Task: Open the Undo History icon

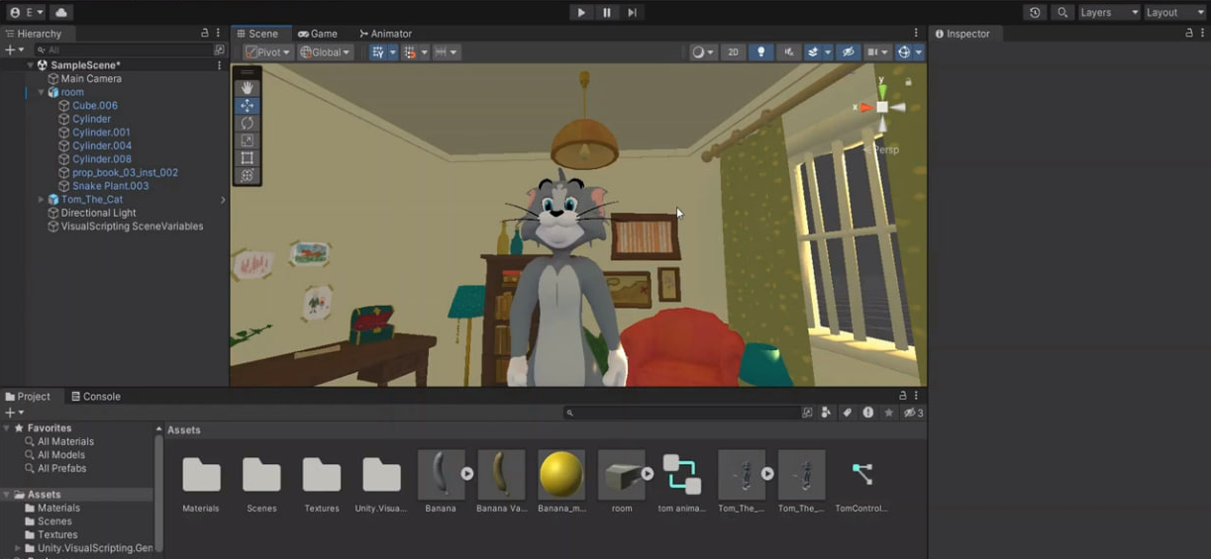Action: pos(1035,13)
